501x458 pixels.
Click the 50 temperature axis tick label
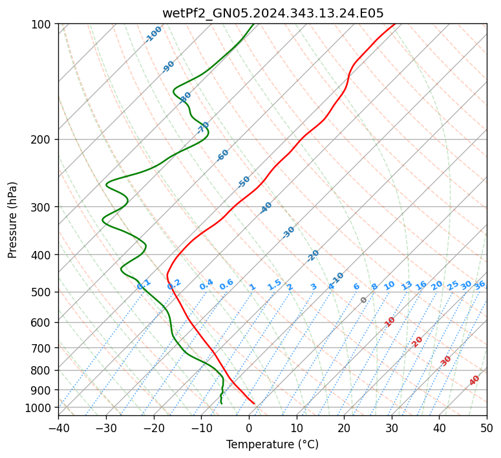pyautogui.click(x=487, y=428)
